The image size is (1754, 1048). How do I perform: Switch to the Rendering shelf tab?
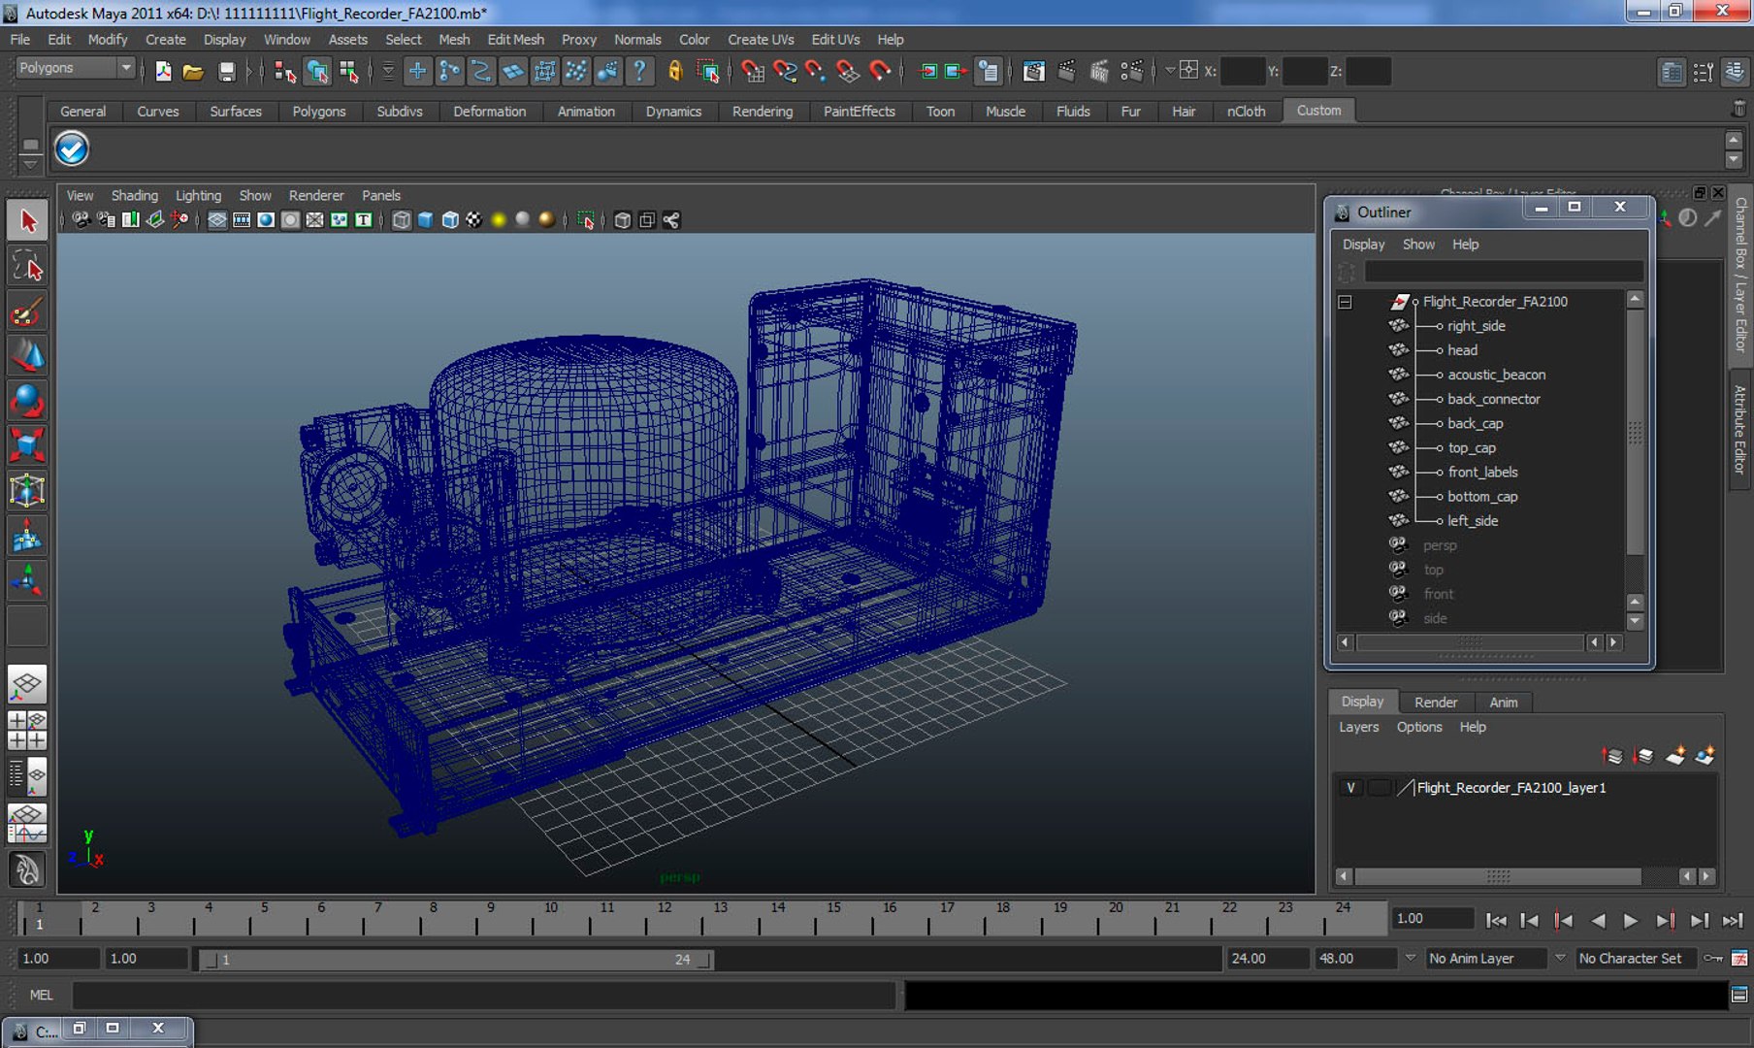762,111
